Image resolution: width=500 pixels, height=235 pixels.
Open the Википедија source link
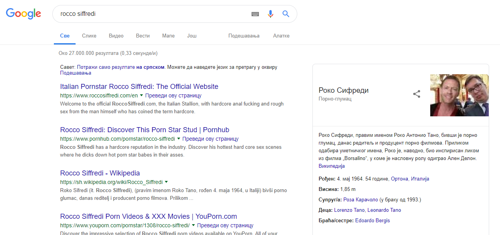[332, 166]
